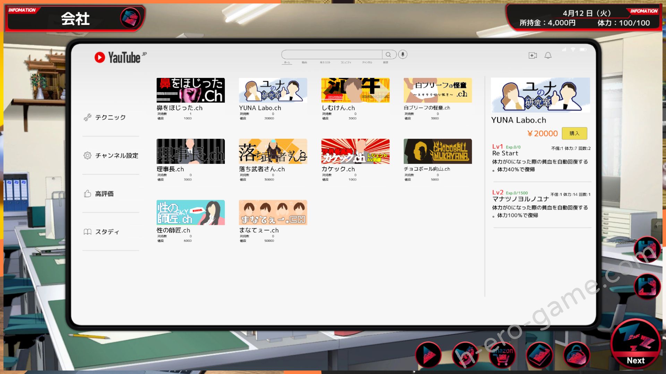Click the create video camera icon
This screenshot has width=666, height=374.
[532, 55]
